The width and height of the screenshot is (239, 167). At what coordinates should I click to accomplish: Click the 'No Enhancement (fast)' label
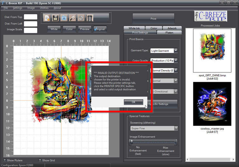pyautogui.click(x=138, y=151)
